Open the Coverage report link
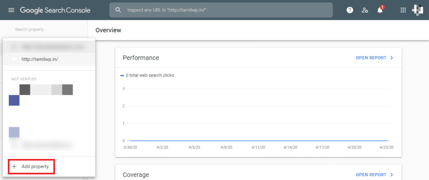Screen dimensions: 429x180 tap(371, 175)
